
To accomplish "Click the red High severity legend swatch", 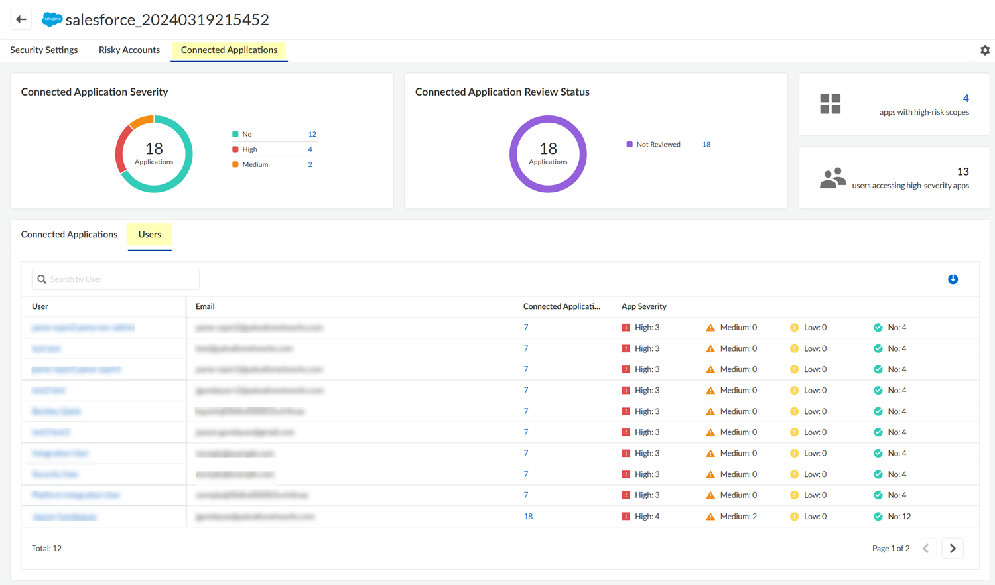I will 235,149.
